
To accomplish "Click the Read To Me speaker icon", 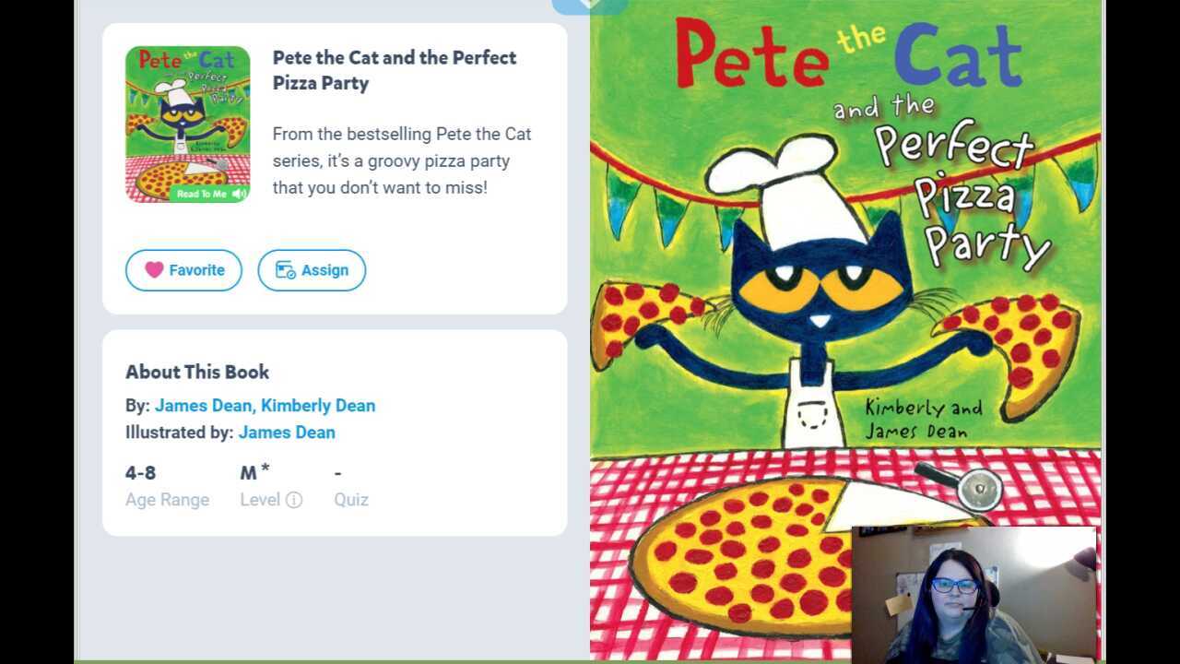I will [239, 194].
